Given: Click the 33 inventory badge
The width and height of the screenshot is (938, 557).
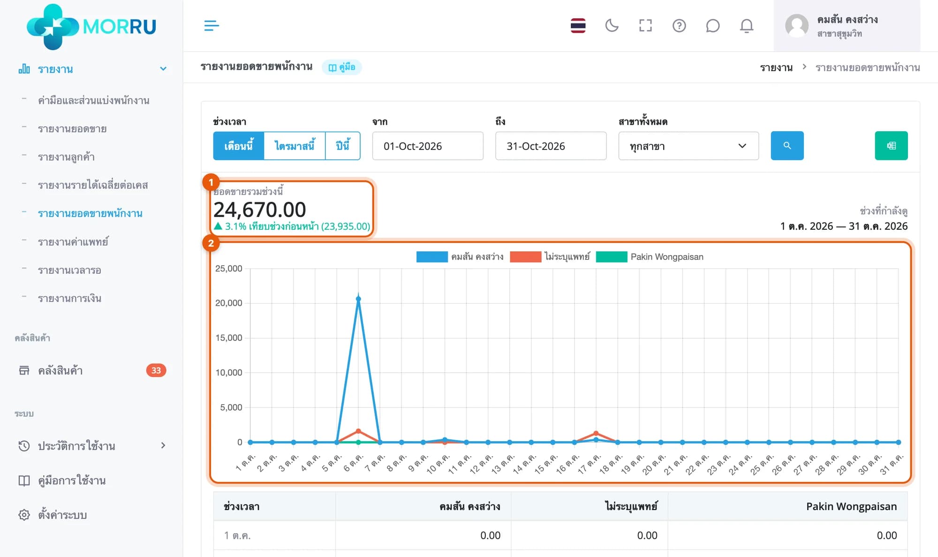Looking at the screenshot, I should click(x=156, y=370).
